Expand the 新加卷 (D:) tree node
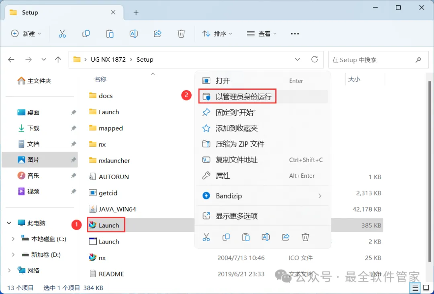The height and width of the screenshot is (294, 434). [x=13, y=255]
